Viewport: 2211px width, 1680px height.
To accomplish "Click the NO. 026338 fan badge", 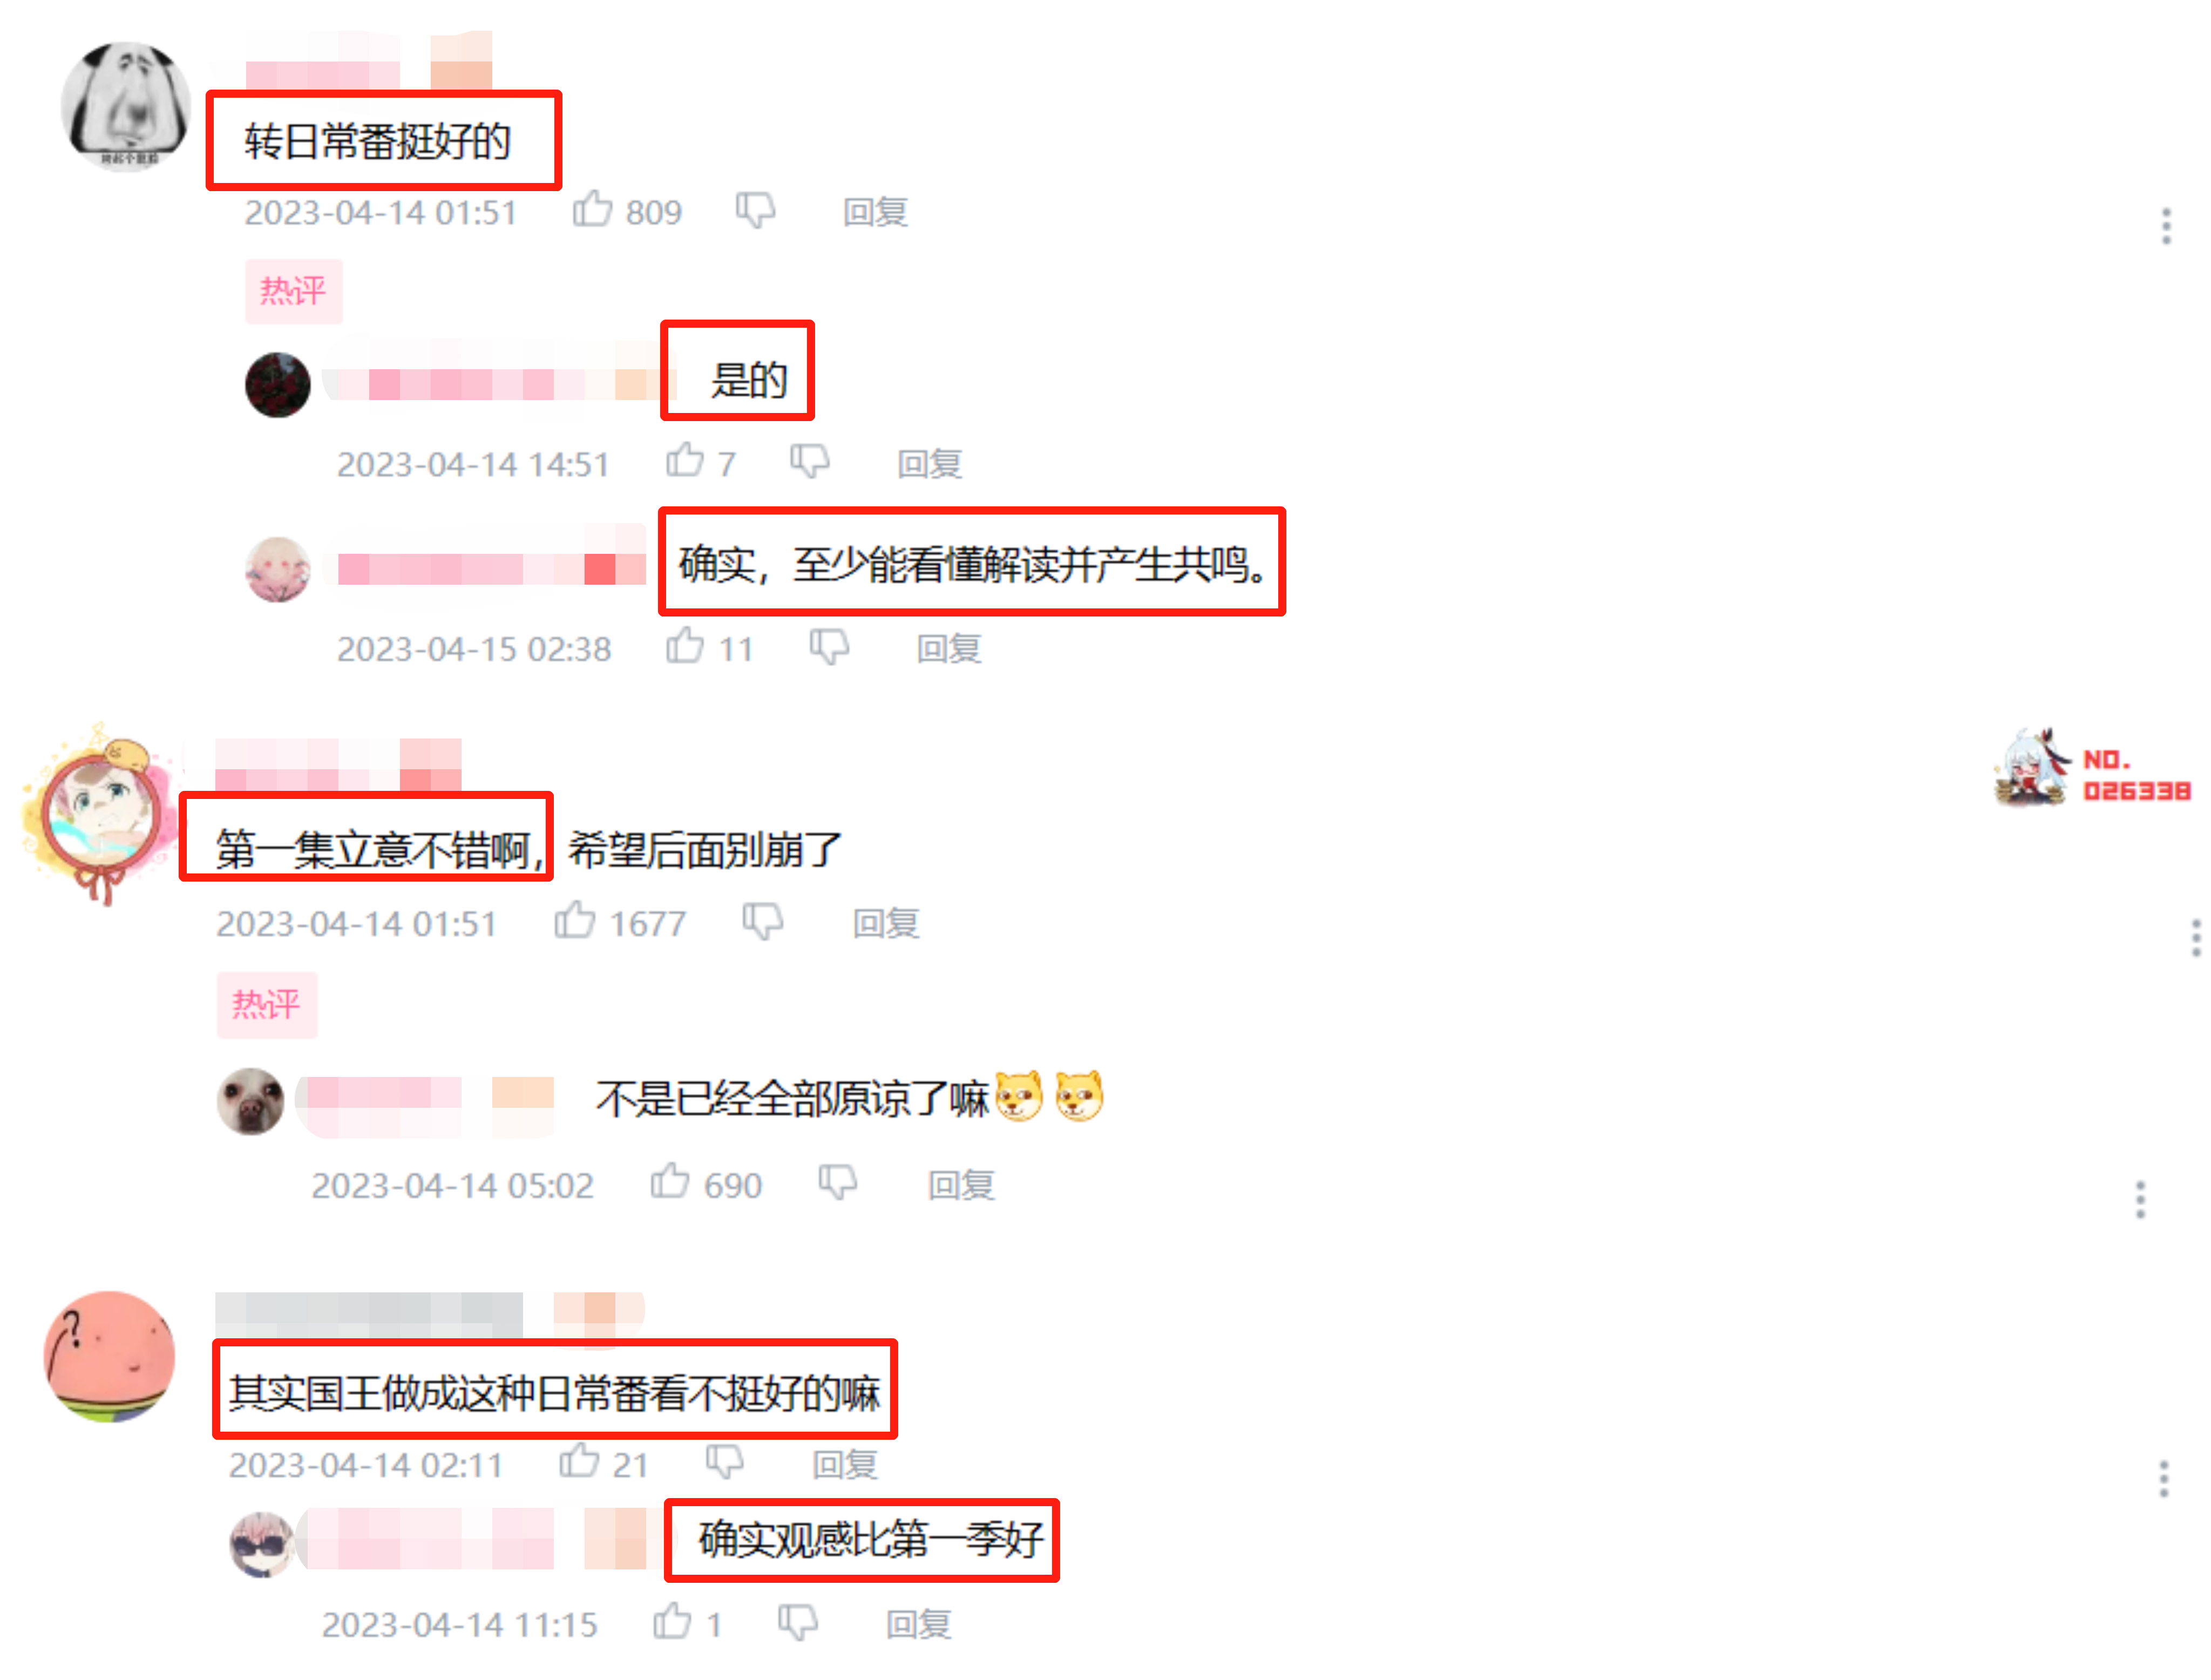I will tap(2092, 768).
